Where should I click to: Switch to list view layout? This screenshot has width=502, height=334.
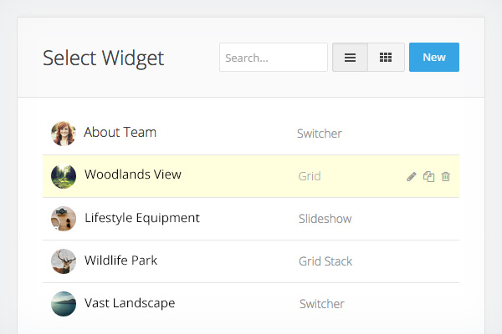350,58
